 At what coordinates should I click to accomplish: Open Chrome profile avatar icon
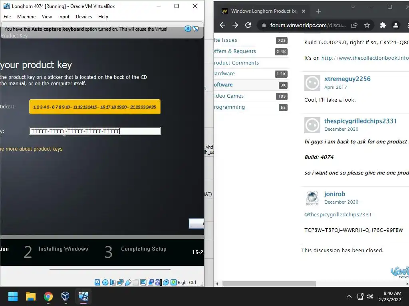pos(396,25)
